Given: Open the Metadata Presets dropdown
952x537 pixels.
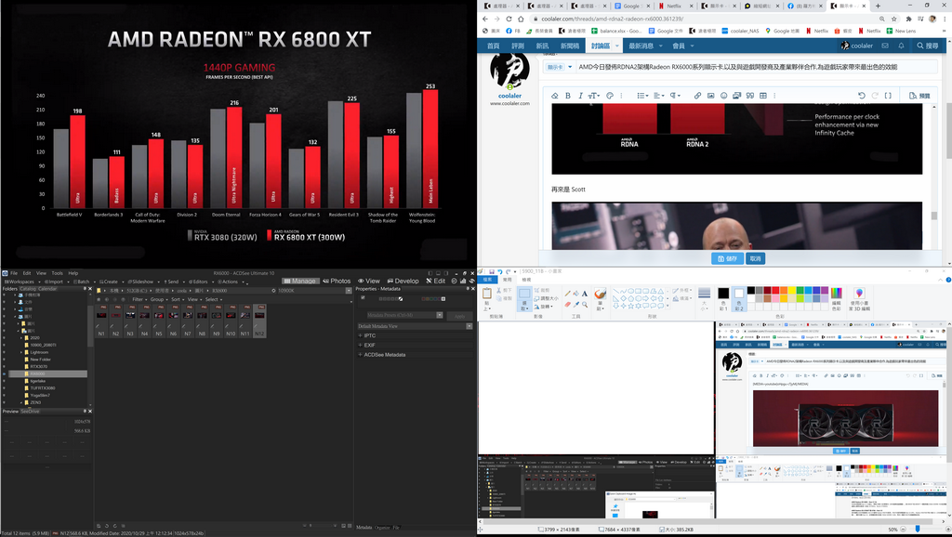Looking at the screenshot, I should coord(440,315).
